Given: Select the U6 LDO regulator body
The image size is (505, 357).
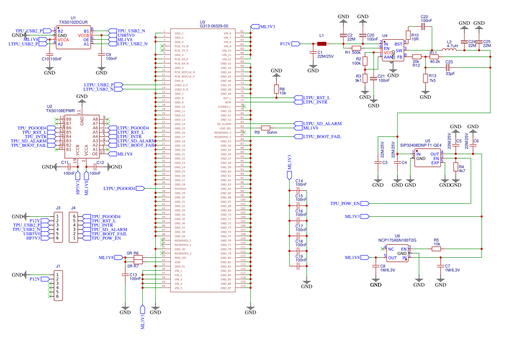Looking at the screenshot, I should click(x=397, y=253).
